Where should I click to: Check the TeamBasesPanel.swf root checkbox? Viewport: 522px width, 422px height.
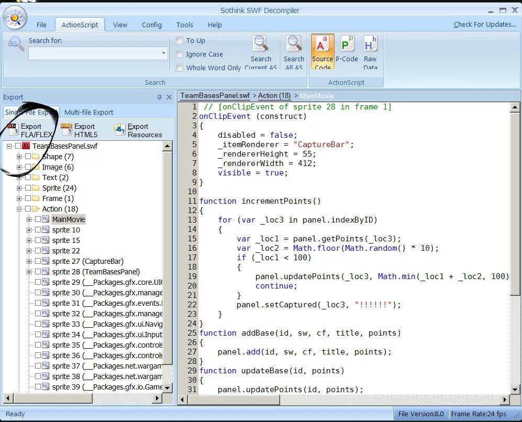18,146
